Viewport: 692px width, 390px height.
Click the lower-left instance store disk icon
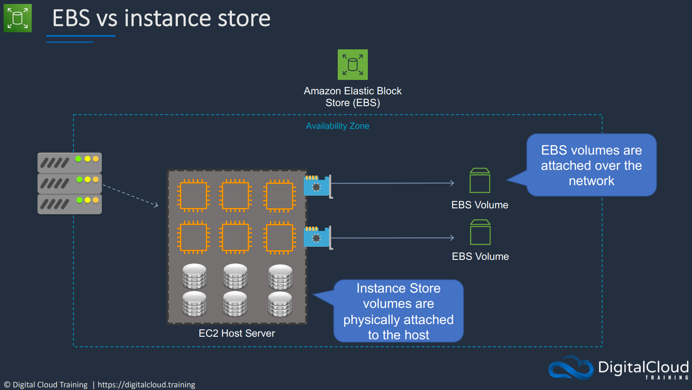tap(194, 304)
